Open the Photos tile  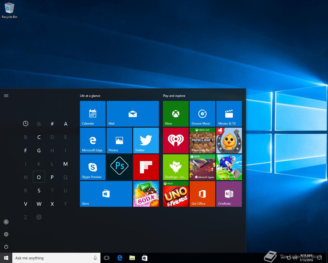click(x=119, y=140)
